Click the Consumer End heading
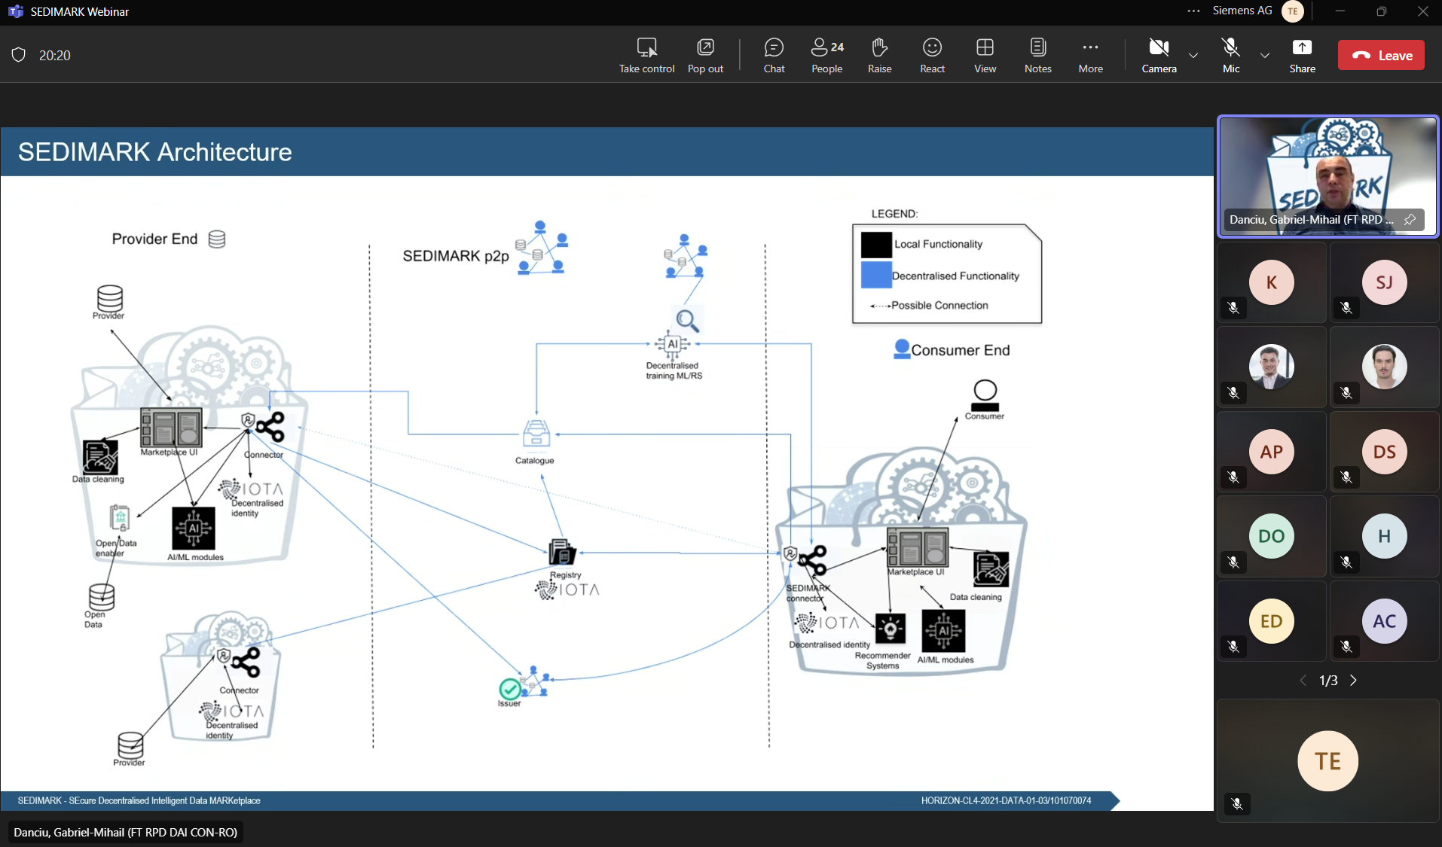The height and width of the screenshot is (847, 1442). point(961,350)
